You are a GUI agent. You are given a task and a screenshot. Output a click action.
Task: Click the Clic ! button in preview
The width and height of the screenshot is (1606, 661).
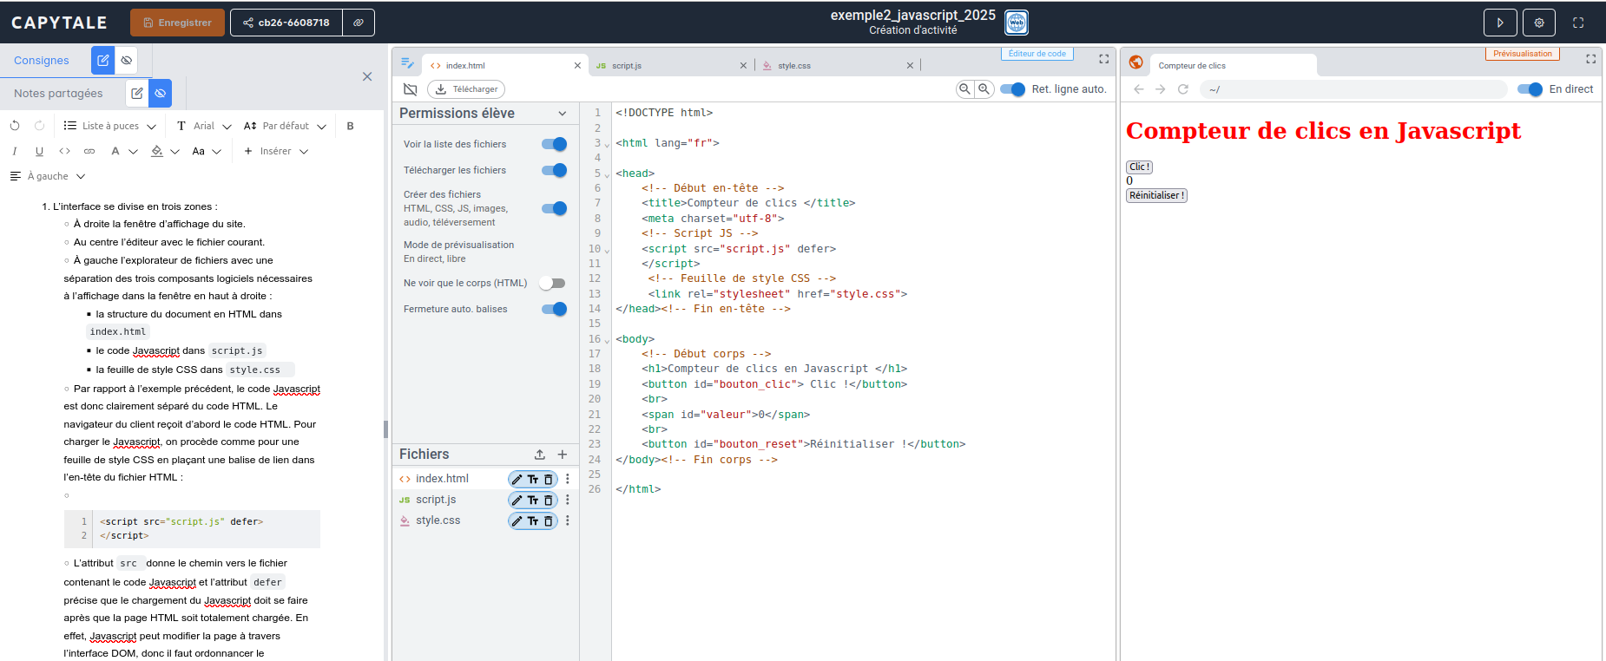tap(1139, 167)
